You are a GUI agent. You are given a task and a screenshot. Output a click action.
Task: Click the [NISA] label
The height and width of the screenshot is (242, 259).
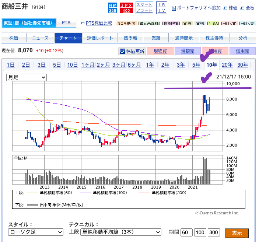(x=213, y=24)
